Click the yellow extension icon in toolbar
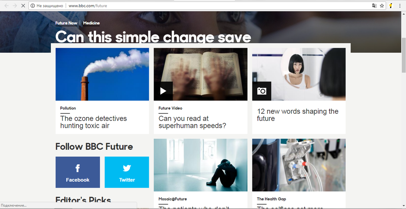Image resolution: width=406 pixels, height=209 pixels. click(x=391, y=6)
